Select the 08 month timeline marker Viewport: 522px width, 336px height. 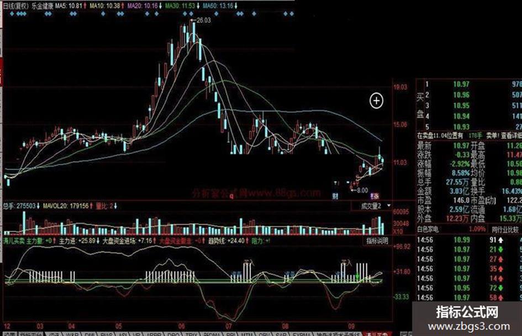point(285,326)
